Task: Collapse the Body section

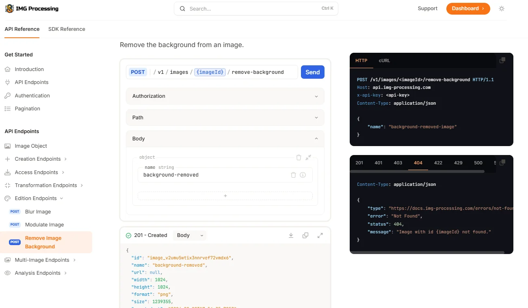Action: pos(225,139)
